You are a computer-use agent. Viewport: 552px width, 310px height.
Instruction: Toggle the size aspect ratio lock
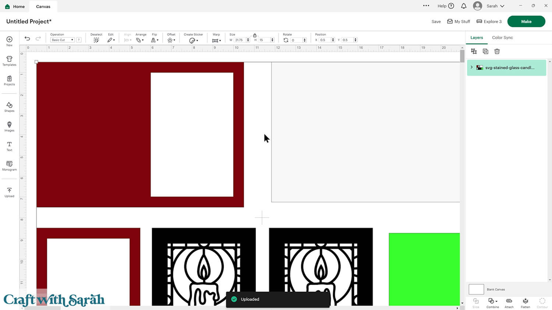pyautogui.click(x=255, y=35)
